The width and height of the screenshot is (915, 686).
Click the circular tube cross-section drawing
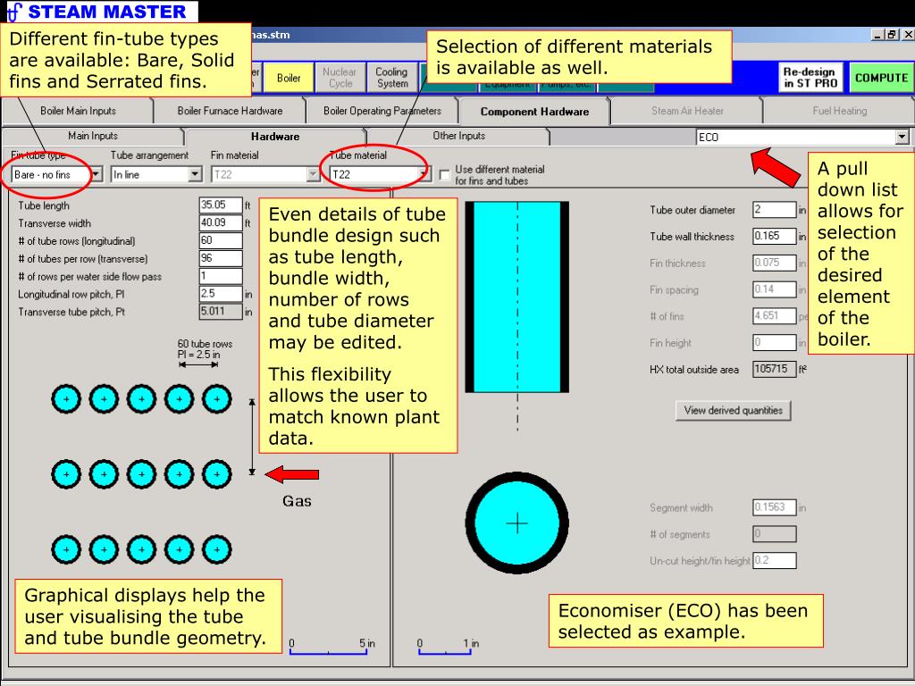coord(517,523)
